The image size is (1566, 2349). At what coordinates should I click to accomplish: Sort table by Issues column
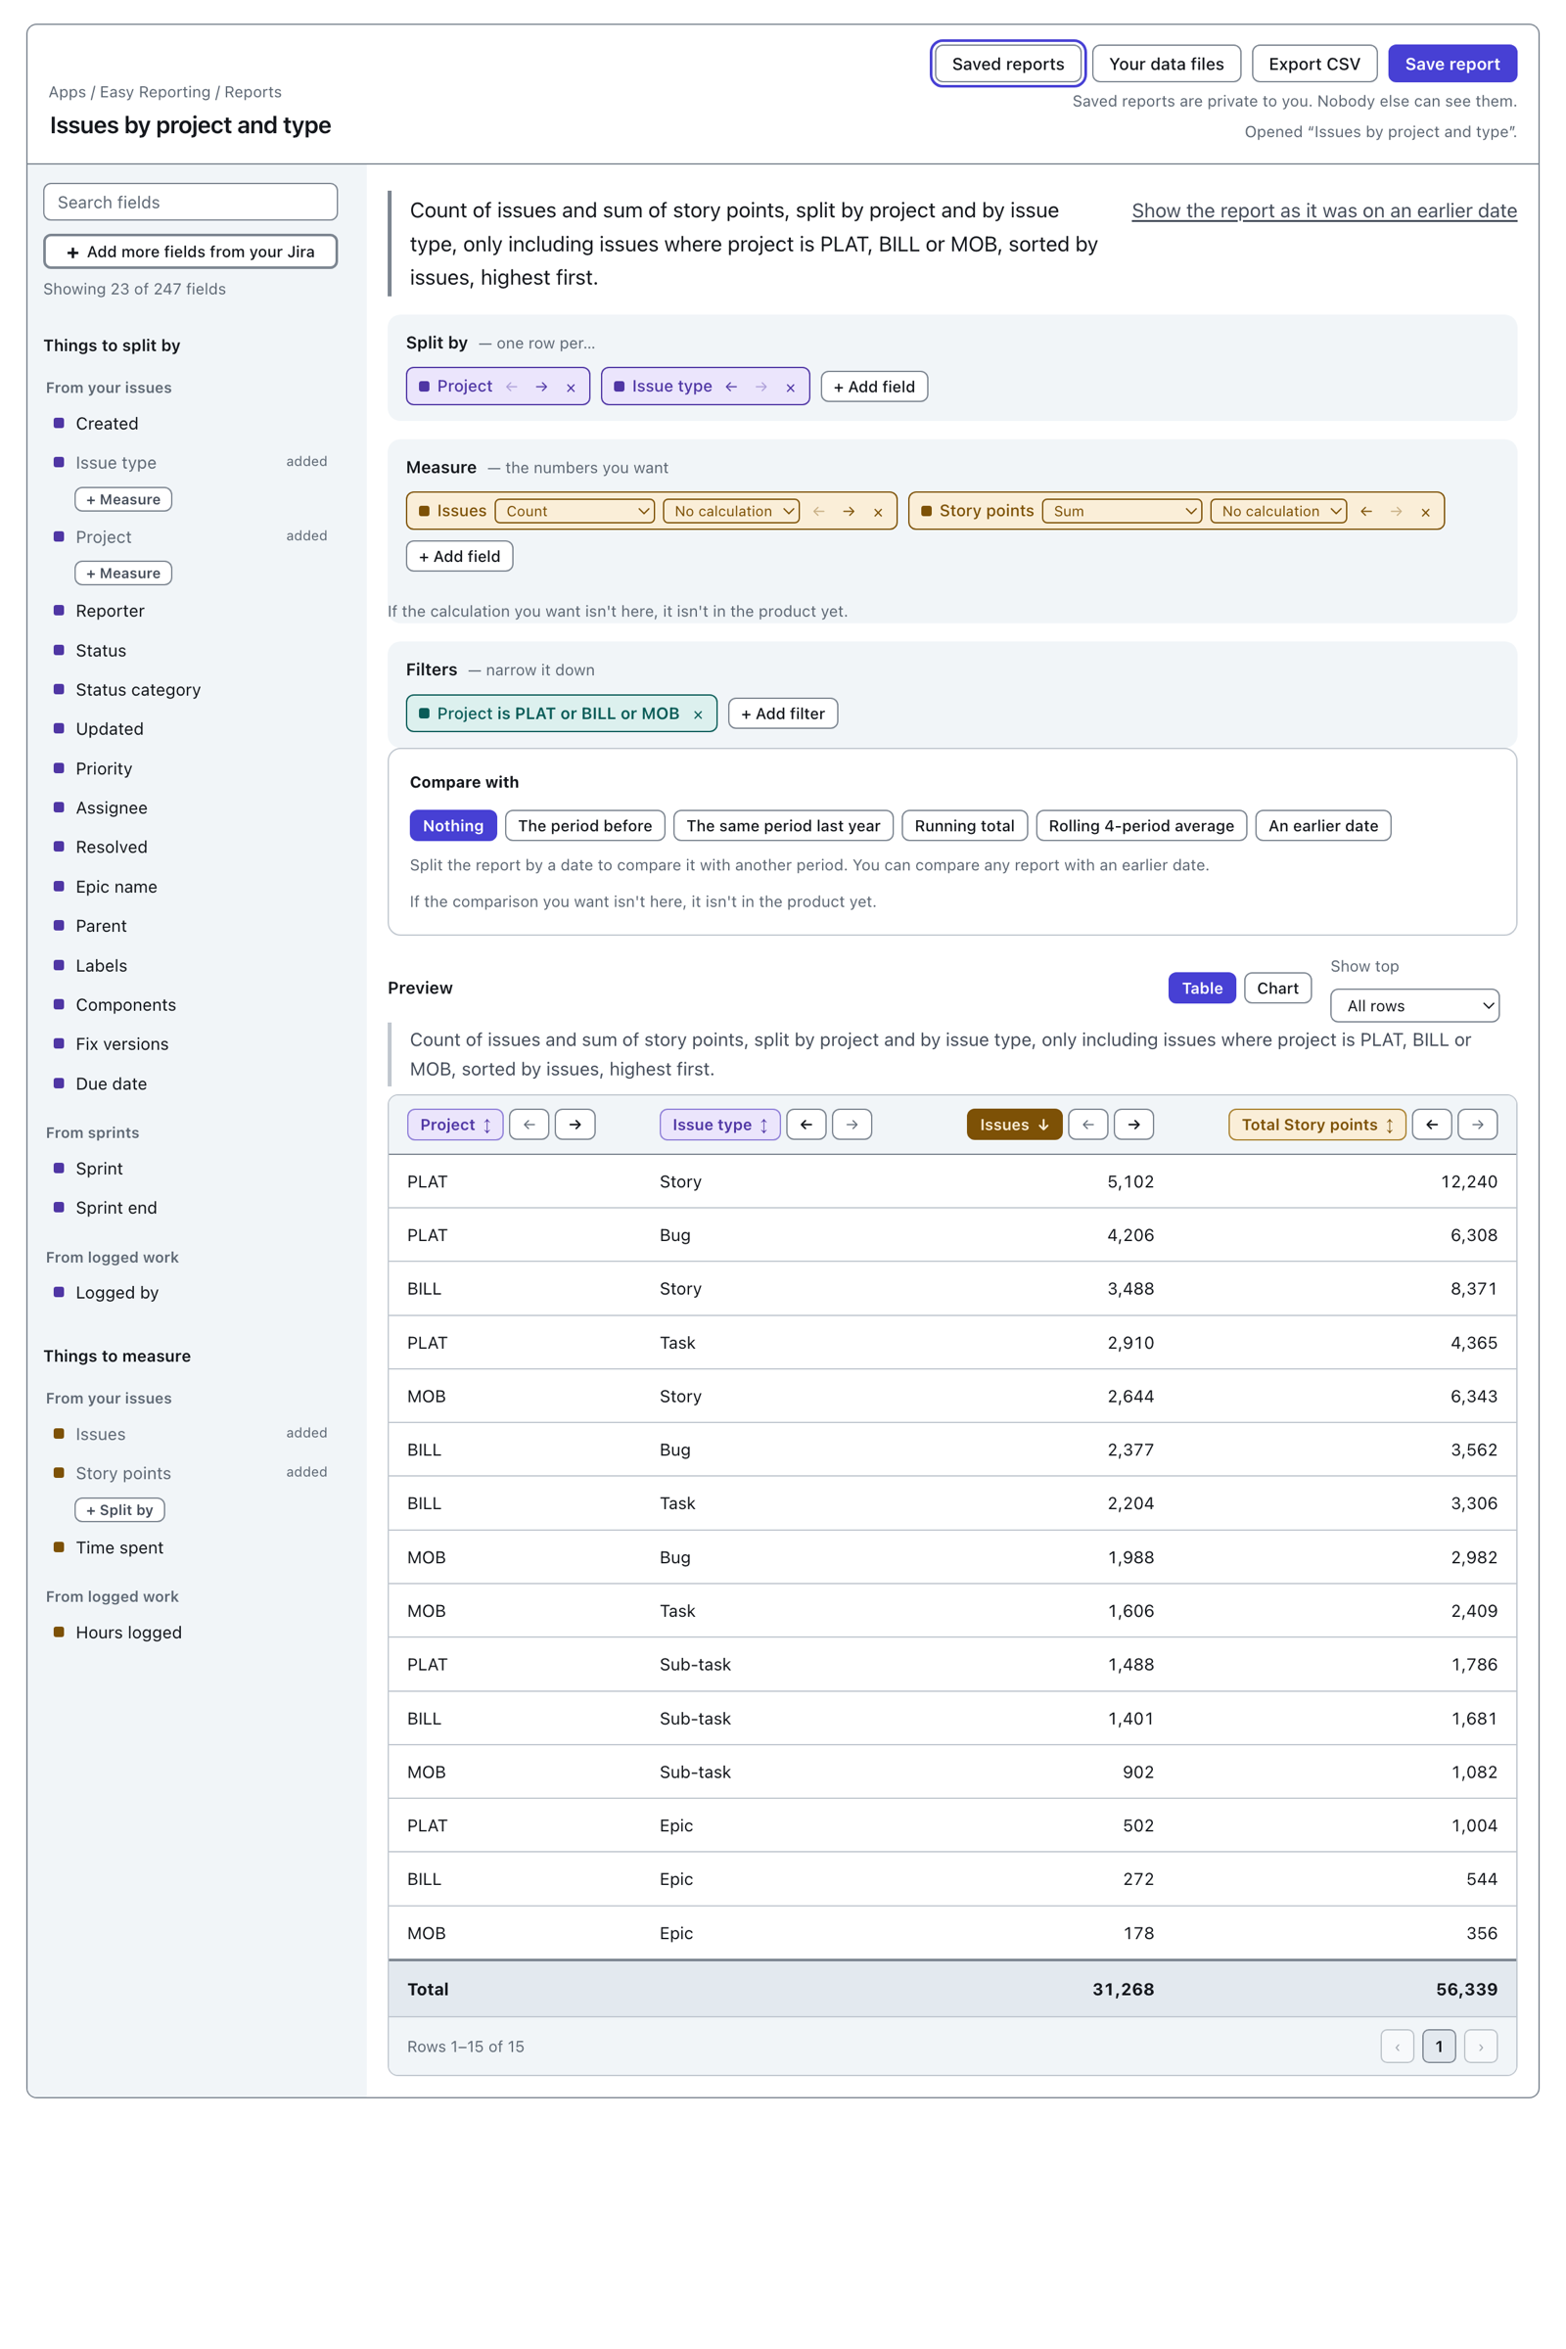point(1014,1125)
